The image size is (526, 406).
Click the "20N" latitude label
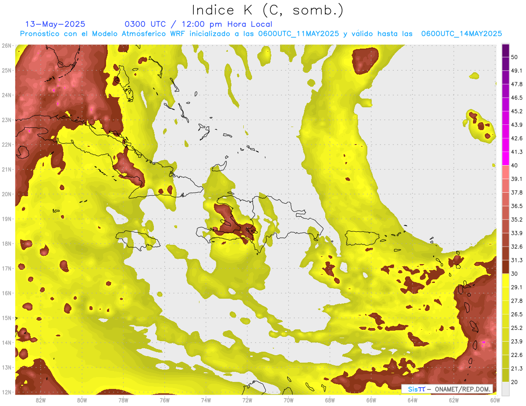(6, 194)
